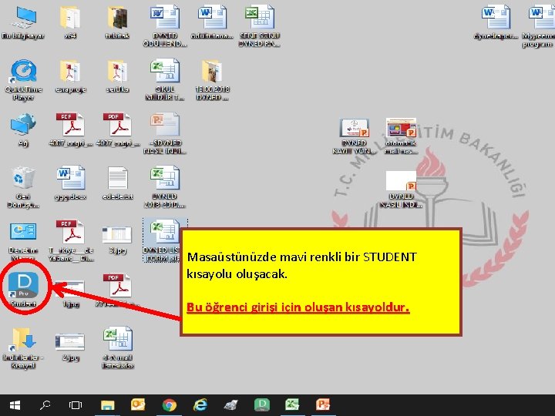Open OKUL MÜDÜR T... Excel file
This screenshot has width=555, height=416.
pyautogui.click(x=165, y=71)
